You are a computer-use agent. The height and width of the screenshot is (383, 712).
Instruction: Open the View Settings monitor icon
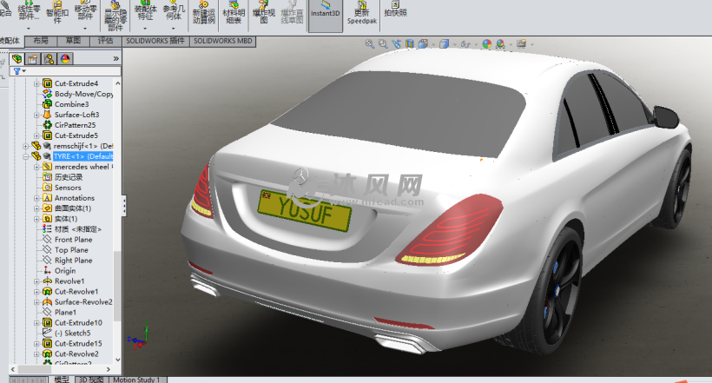click(x=521, y=43)
